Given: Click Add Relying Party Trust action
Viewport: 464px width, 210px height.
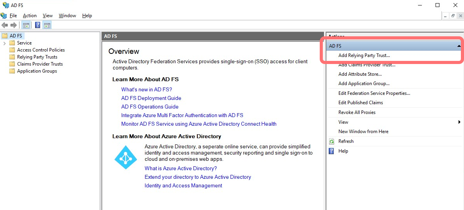Looking at the screenshot, I should [364, 55].
